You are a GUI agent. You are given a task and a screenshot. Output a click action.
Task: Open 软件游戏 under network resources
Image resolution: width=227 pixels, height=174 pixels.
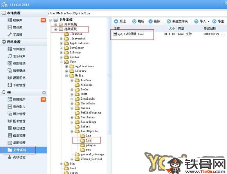tap(19, 49)
